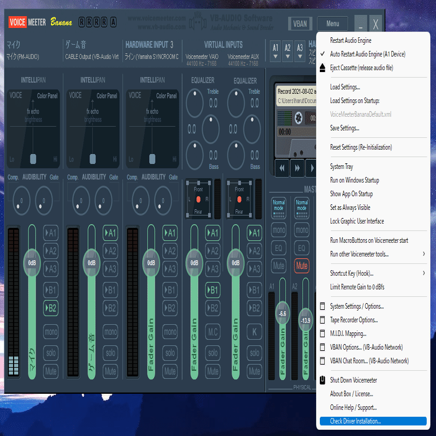Image resolution: width=436 pixels, height=436 pixels.
Task: Open the マイク input device selector
Action: (x=23, y=57)
